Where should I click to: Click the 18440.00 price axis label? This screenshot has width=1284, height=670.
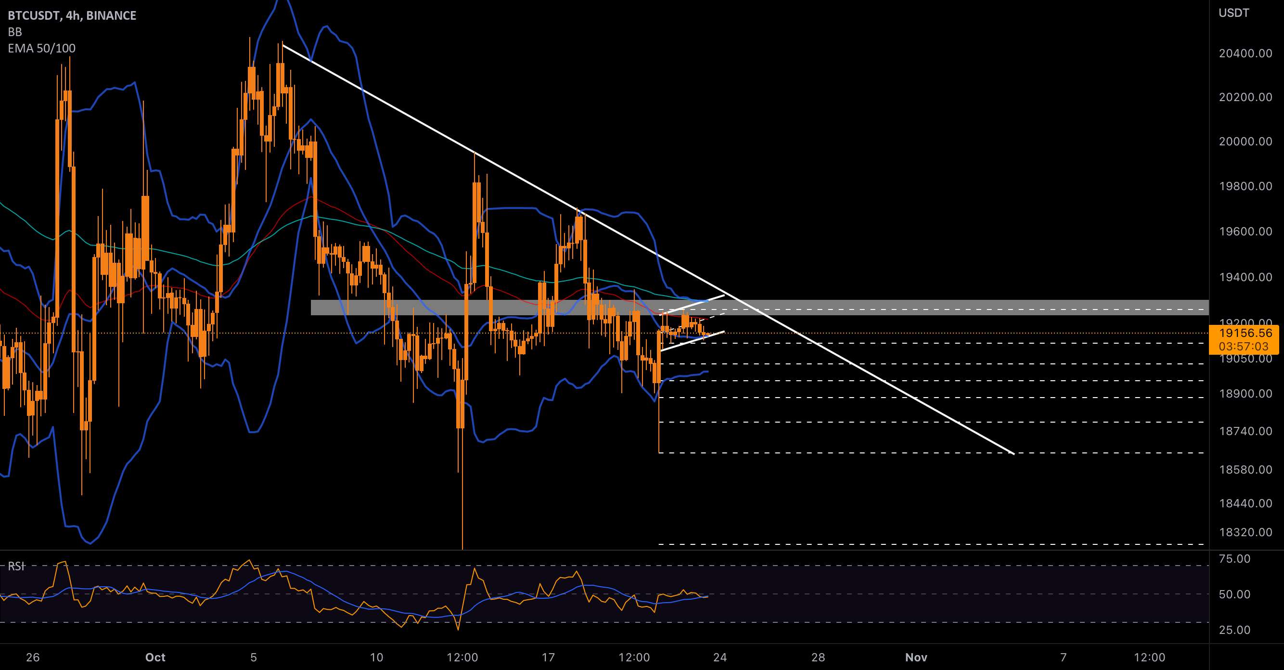click(x=1245, y=503)
